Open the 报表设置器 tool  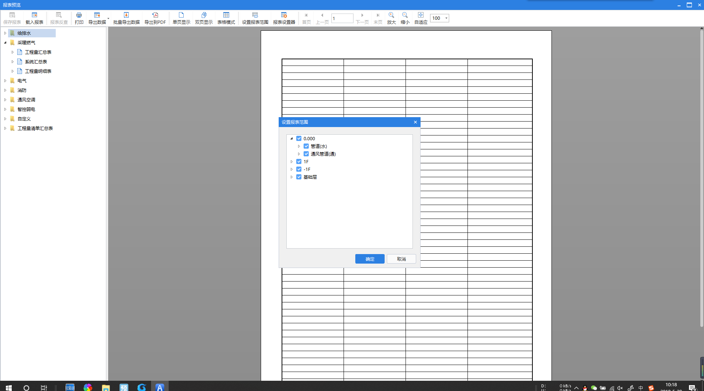coord(284,18)
